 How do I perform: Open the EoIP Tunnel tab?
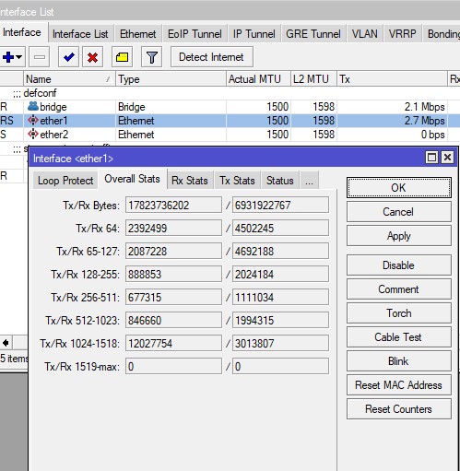click(195, 34)
